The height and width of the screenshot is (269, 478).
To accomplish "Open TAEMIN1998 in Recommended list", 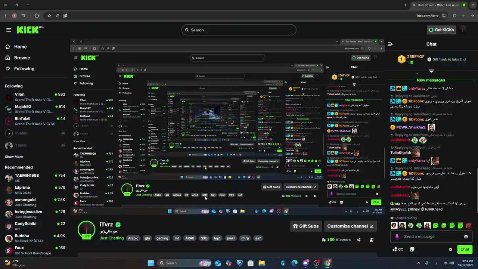I will (35, 178).
